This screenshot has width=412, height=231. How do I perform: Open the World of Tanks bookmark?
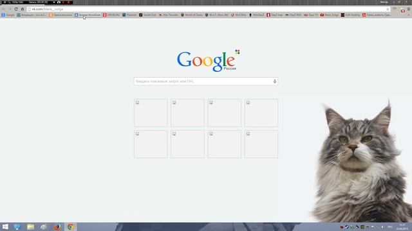(x=192, y=15)
